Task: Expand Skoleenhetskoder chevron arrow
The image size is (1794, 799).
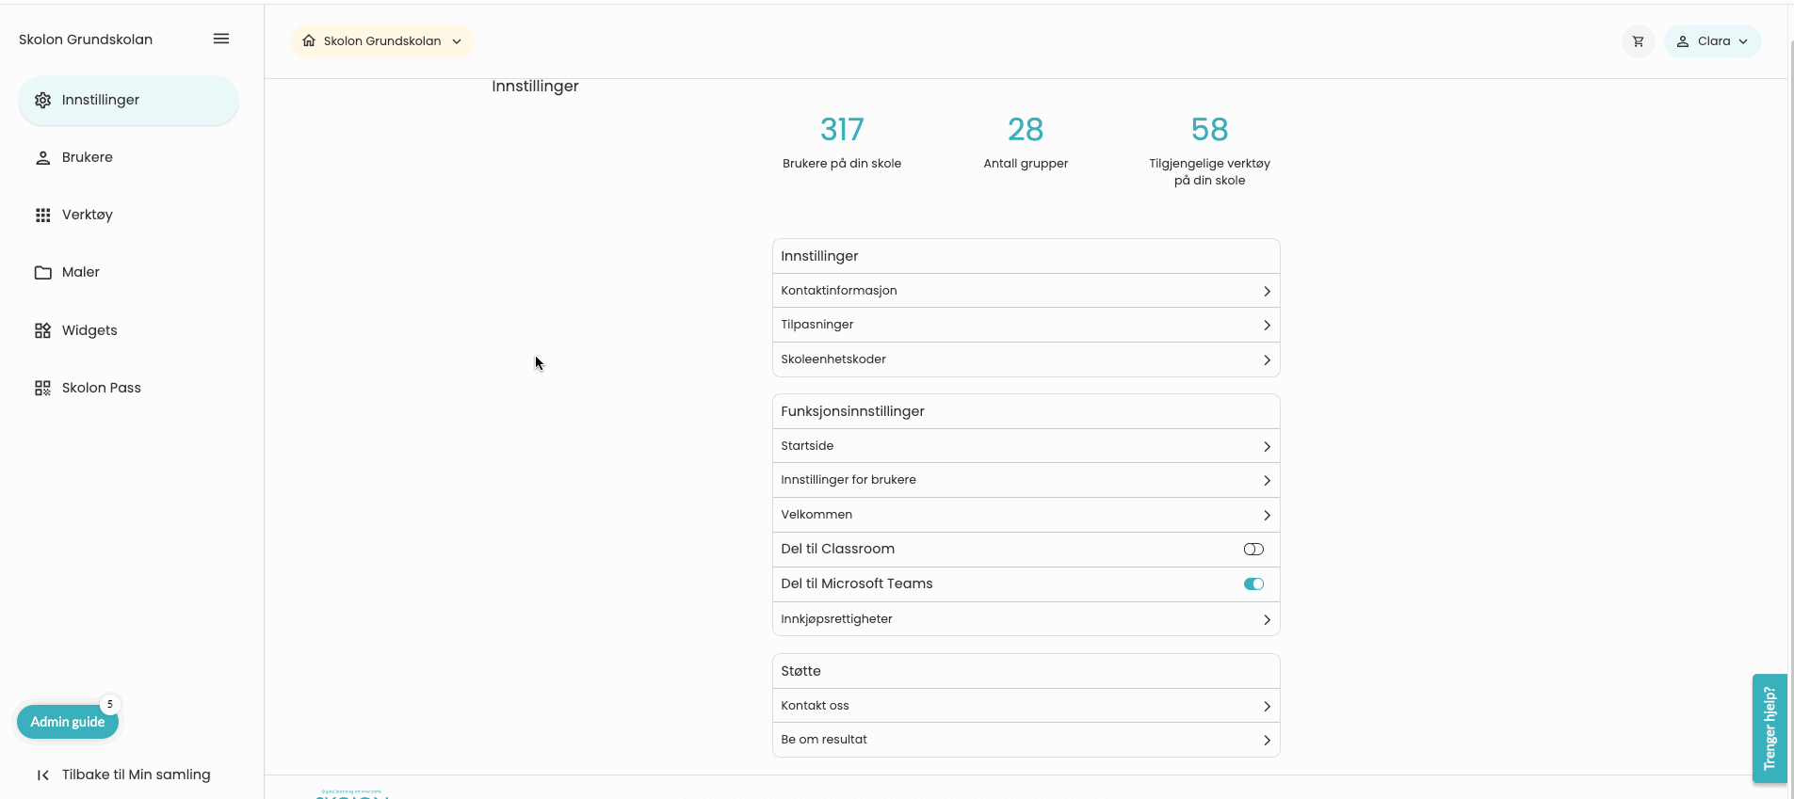Action: click(1267, 360)
